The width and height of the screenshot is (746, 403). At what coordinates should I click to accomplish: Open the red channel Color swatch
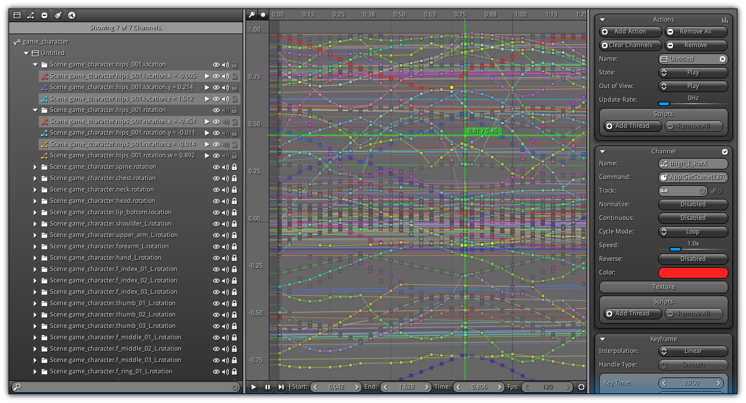[x=693, y=273]
